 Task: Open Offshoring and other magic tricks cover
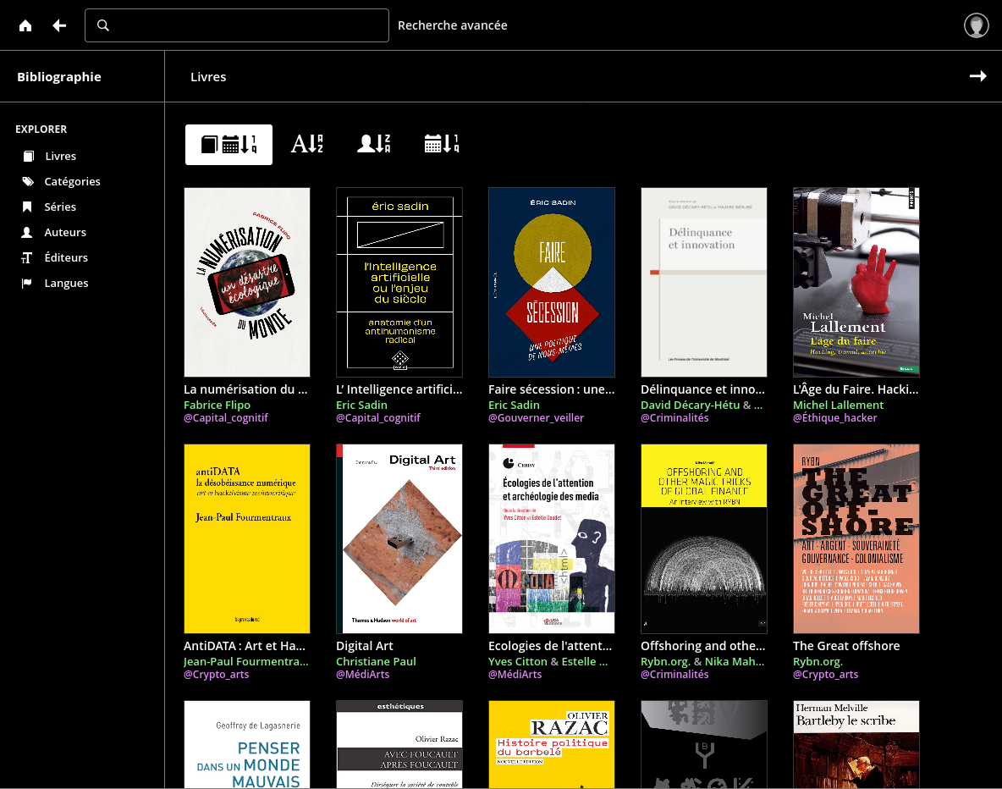pos(704,539)
